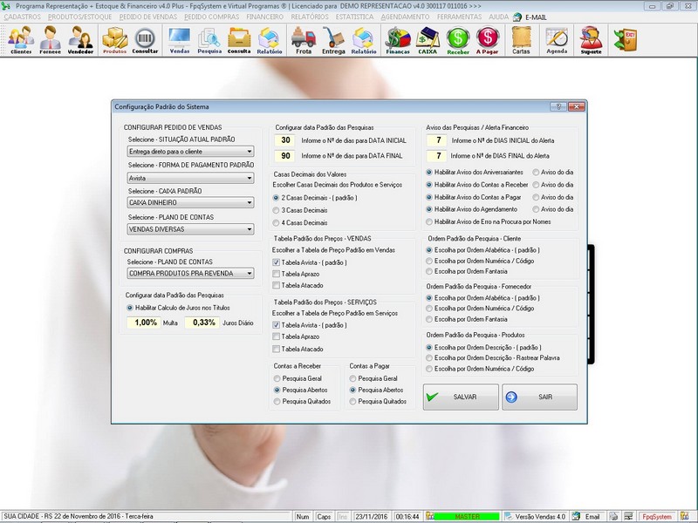The image size is (698, 523).
Task: Select Pesquisa Geral under Contas a Receber
Action: point(277,378)
